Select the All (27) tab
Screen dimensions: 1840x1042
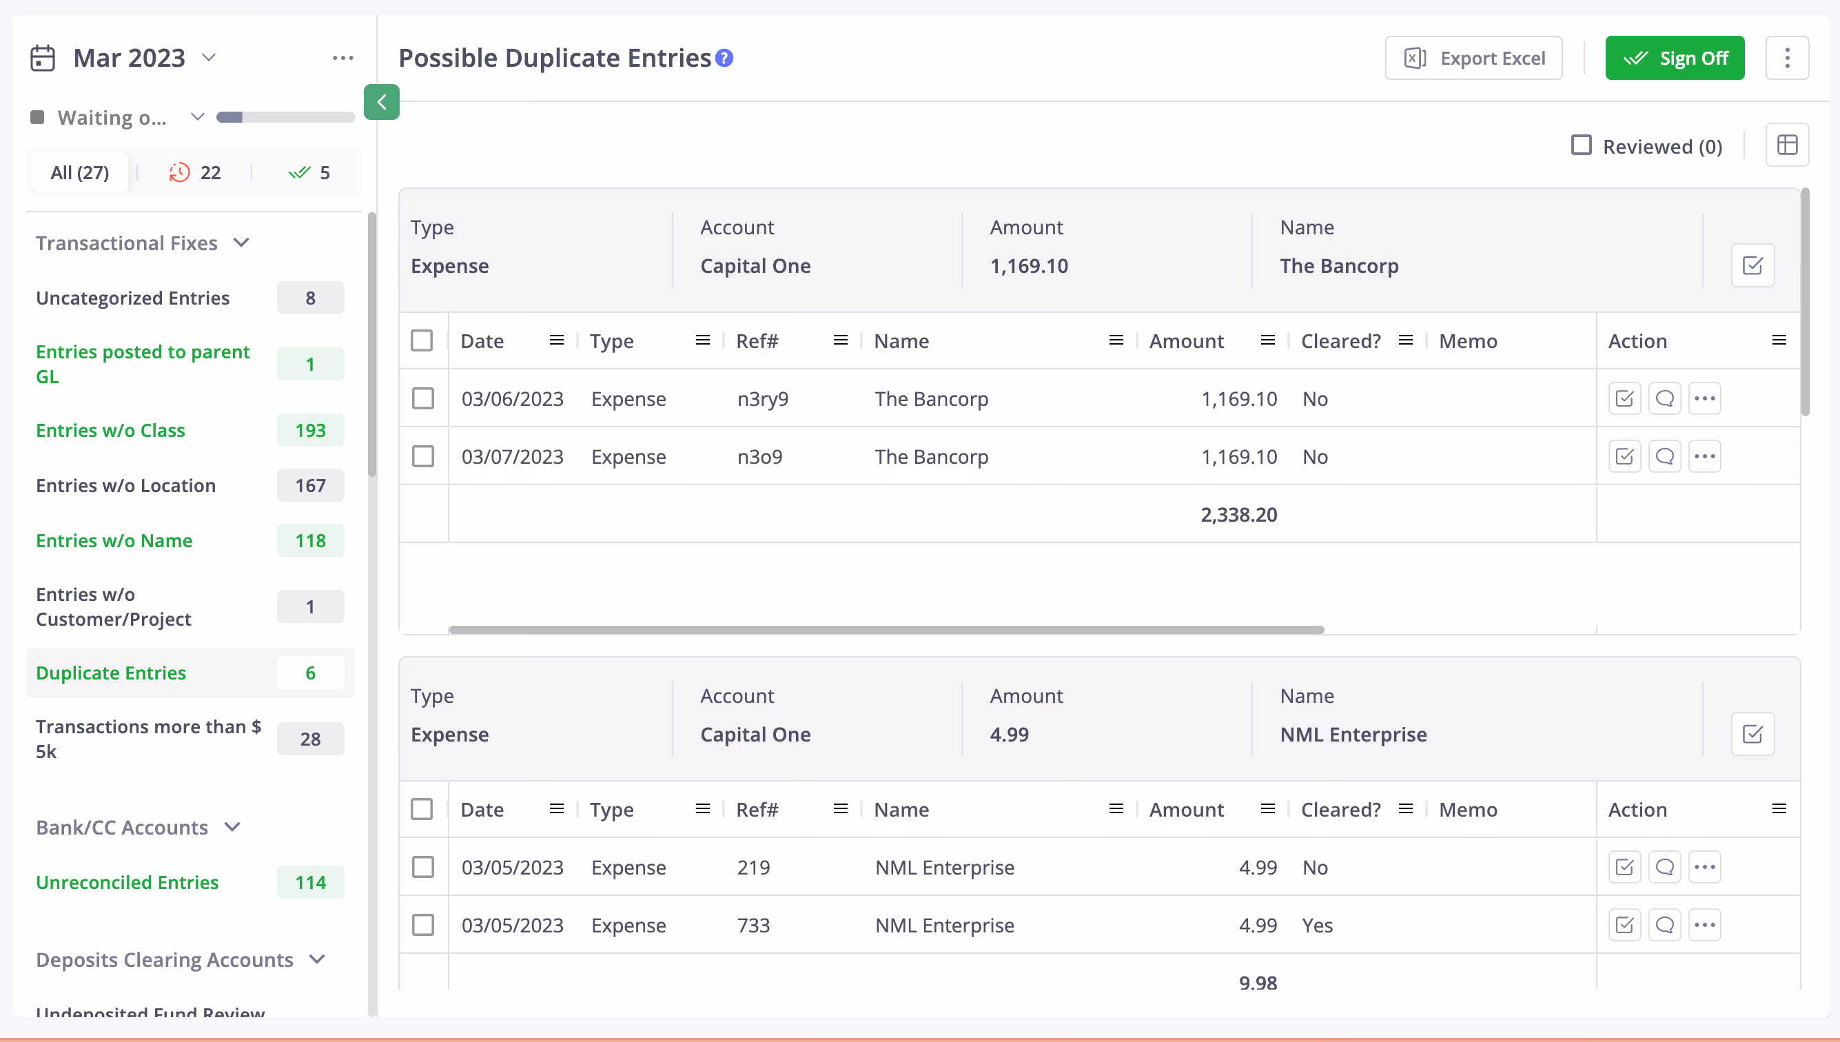pos(79,172)
